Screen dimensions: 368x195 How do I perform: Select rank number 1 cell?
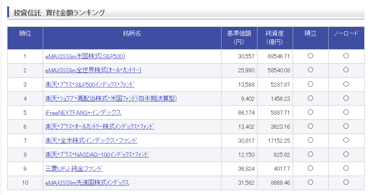pyautogui.click(x=25, y=56)
